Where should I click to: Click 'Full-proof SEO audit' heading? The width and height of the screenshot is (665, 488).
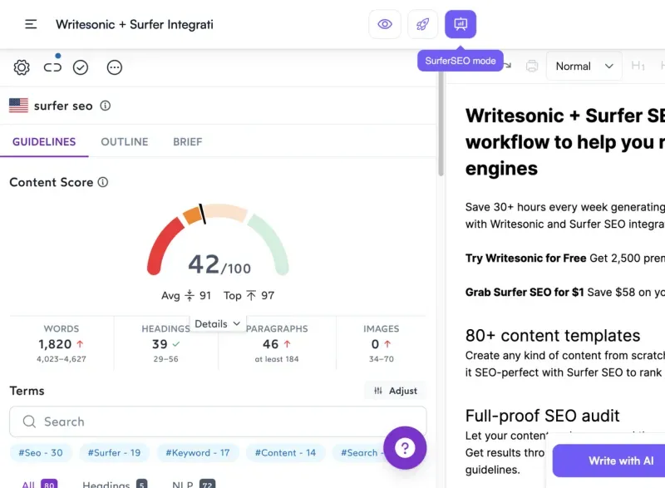tap(543, 416)
